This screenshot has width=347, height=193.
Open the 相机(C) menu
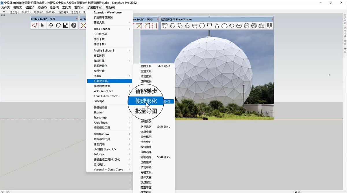(x=42, y=8)
